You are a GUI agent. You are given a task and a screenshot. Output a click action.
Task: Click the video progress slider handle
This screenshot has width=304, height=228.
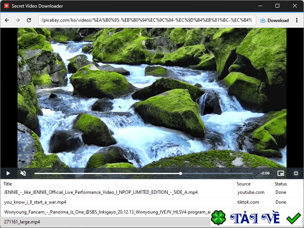[x=180, y=173]
